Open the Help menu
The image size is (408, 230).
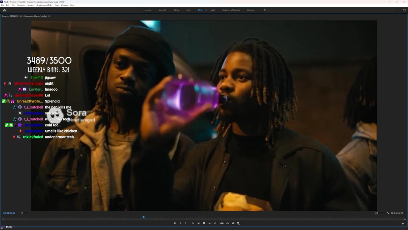(72, 5)
